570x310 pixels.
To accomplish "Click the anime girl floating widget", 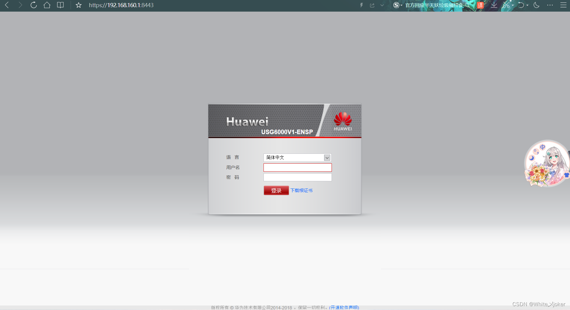I will point(547,164).
